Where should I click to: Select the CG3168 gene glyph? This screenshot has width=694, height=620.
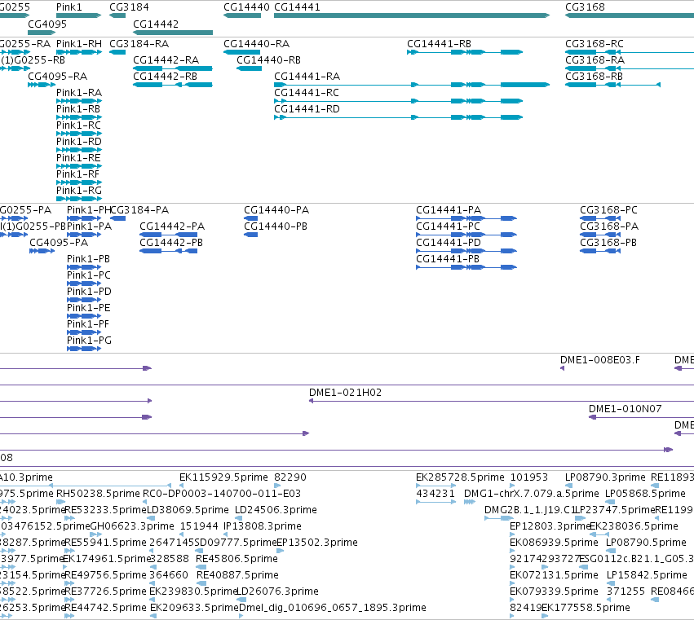pyautogui.click(x=630, y=15)
